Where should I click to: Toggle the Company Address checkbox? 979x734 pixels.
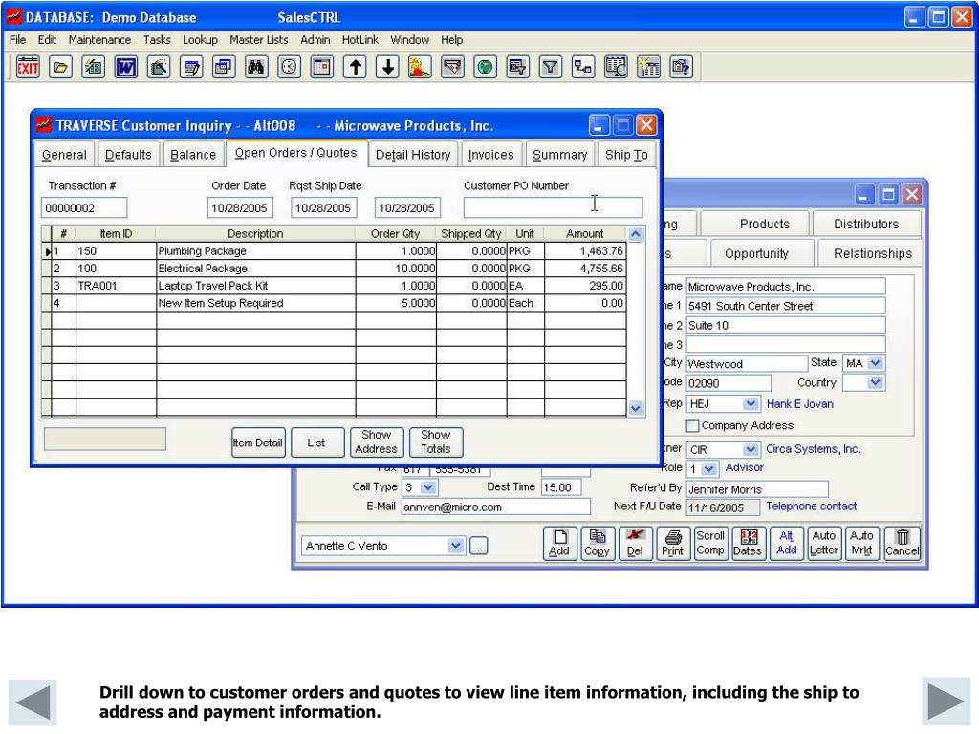[692, 425]
